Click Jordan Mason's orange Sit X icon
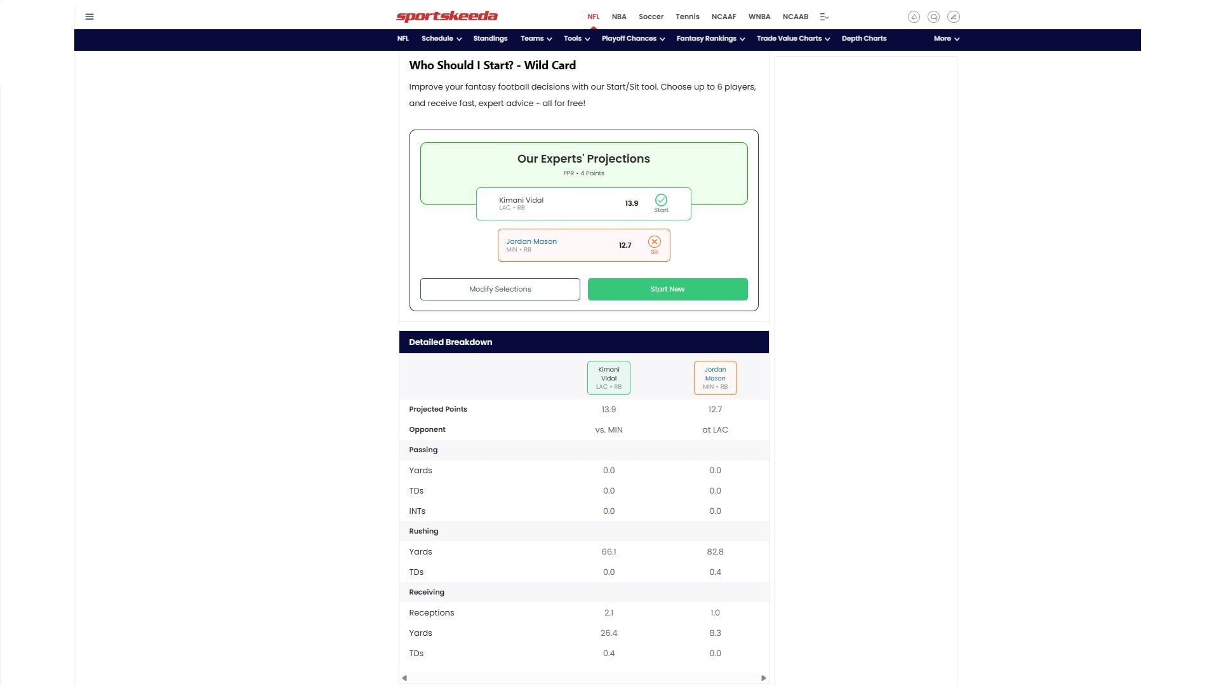1219x686 pixels. (x=654, y=242)
